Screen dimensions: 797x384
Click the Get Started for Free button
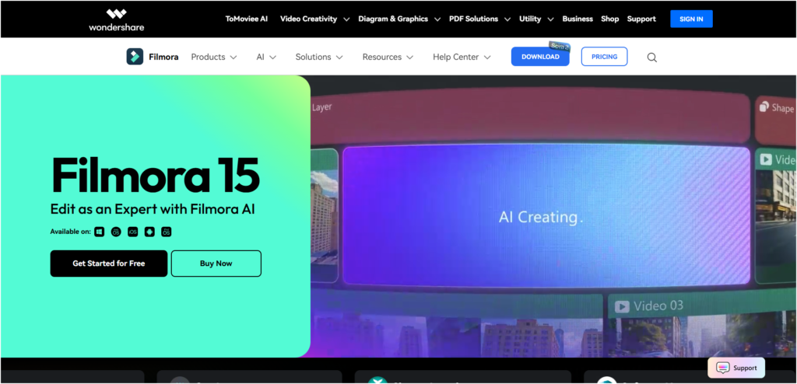click(109, 264)
